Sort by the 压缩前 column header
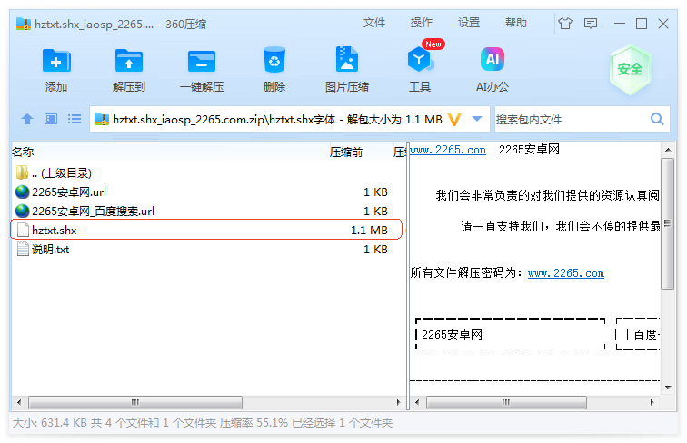 coord(346,152)
